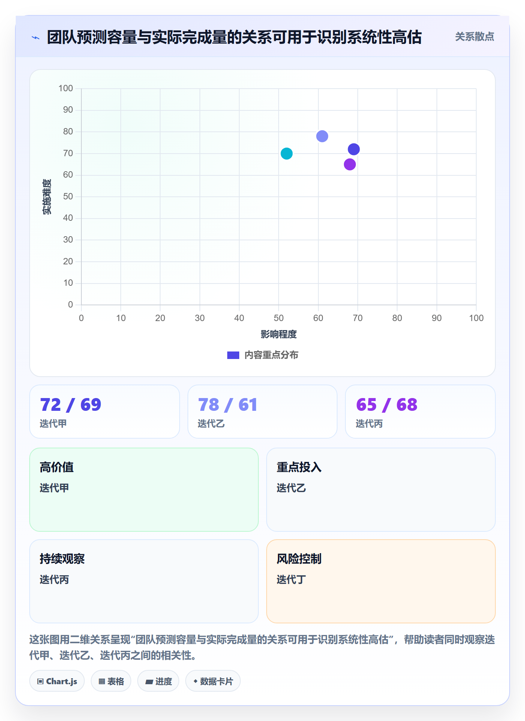Click the 数据卡片 diamond icon
The height and width of the screenshot is (721, 525).
tap(195, 681)
